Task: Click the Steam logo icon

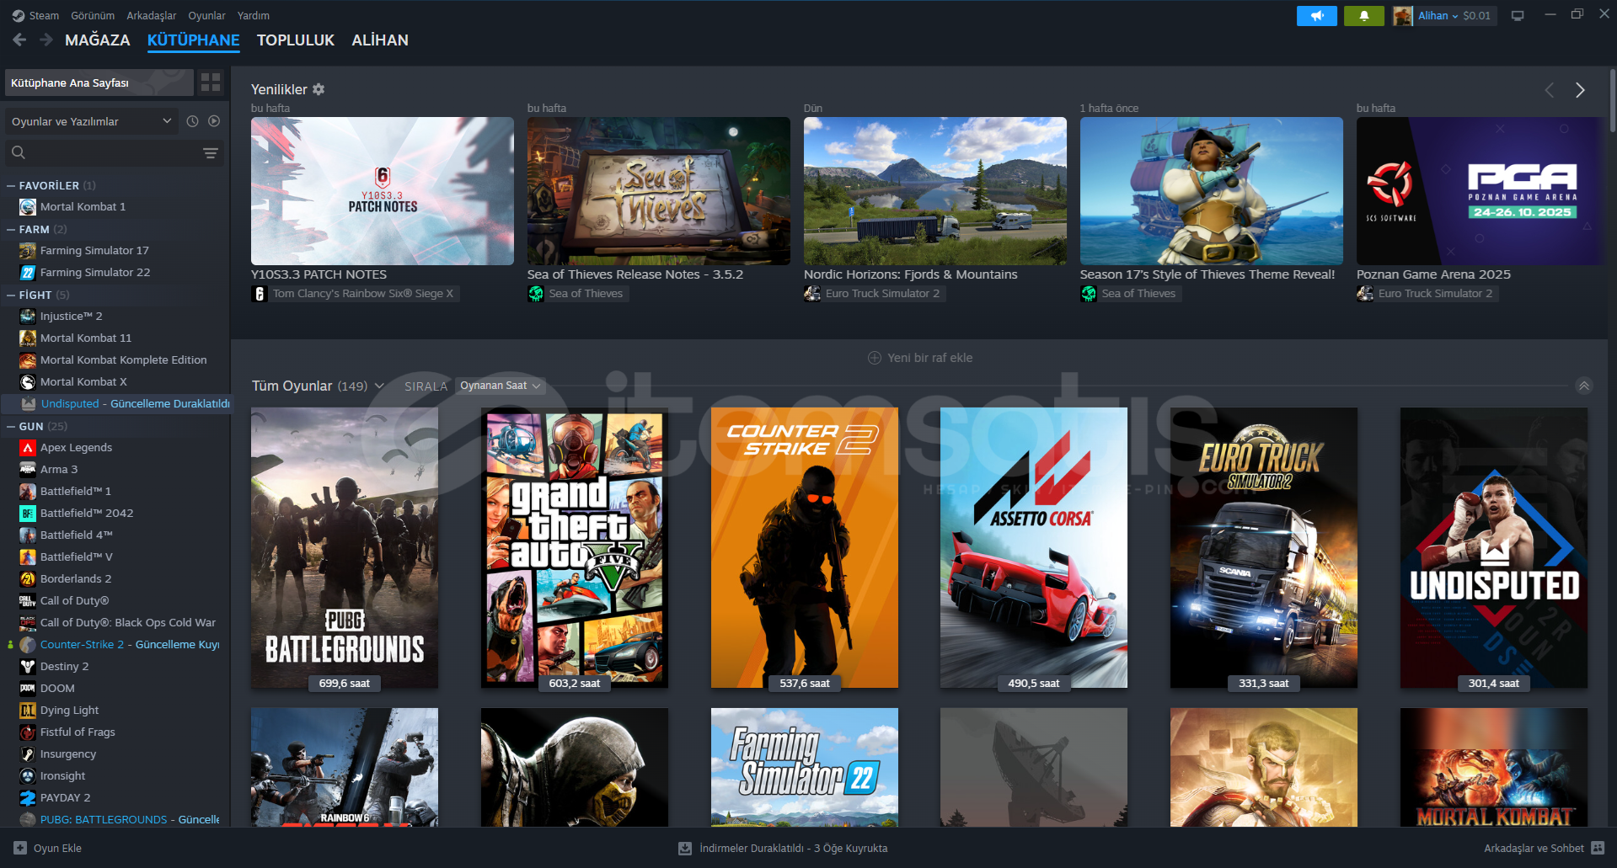Action: click(19, 16)
